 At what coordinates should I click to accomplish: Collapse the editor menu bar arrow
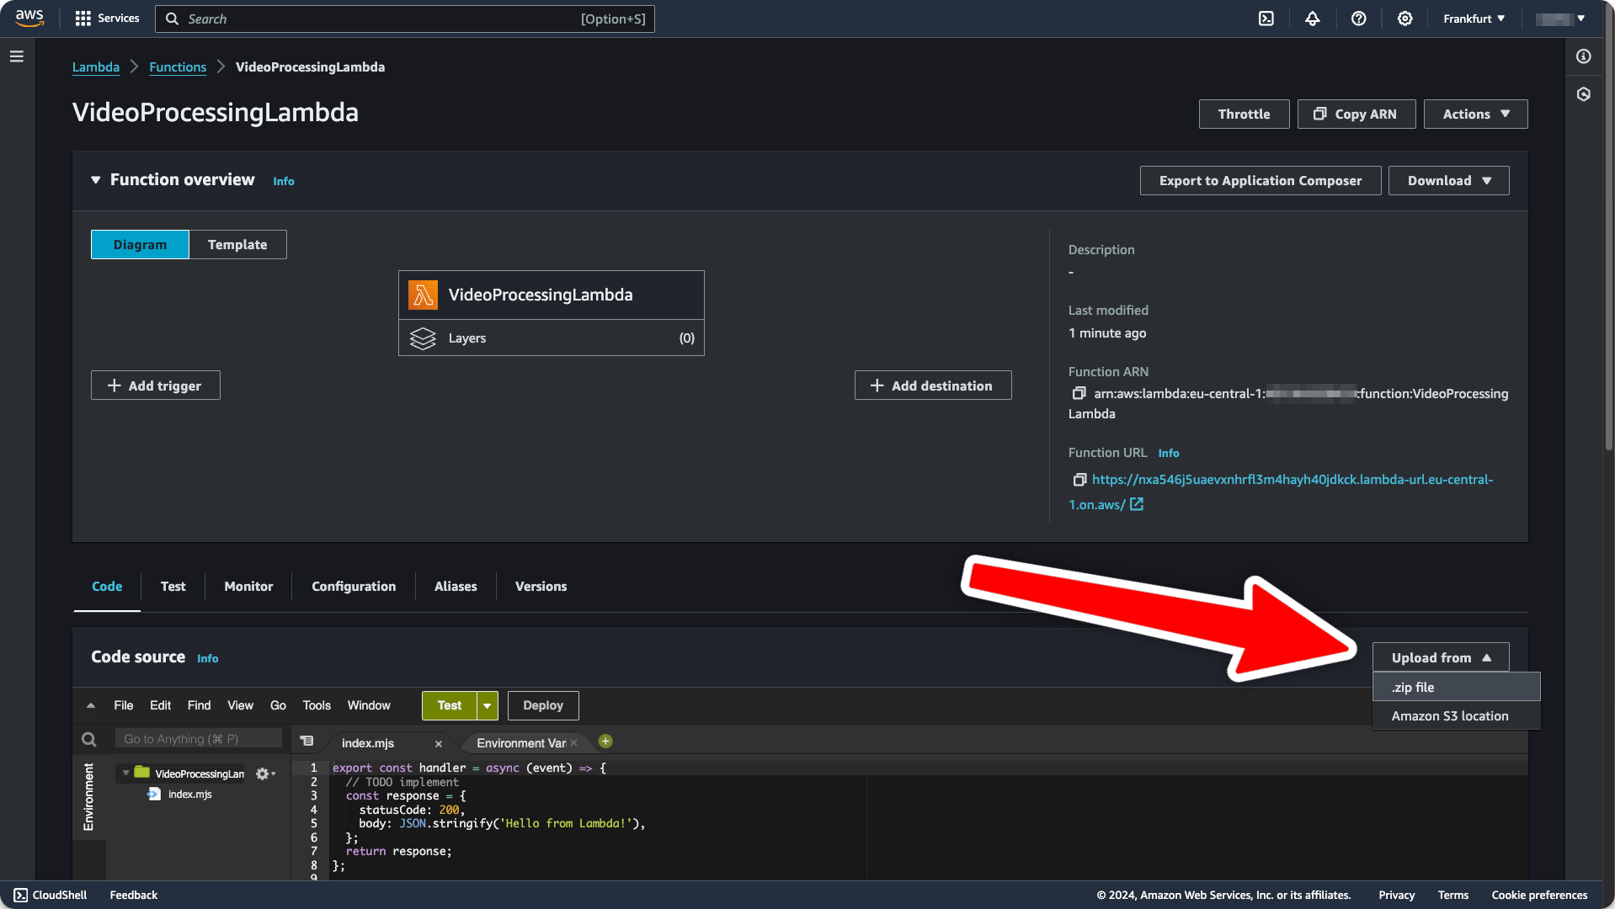click(91, 706)
